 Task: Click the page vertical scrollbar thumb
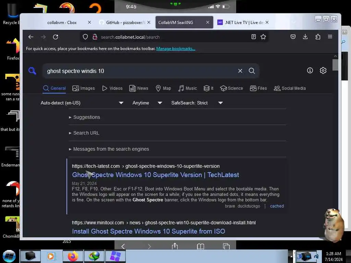[x=335, y=65]
